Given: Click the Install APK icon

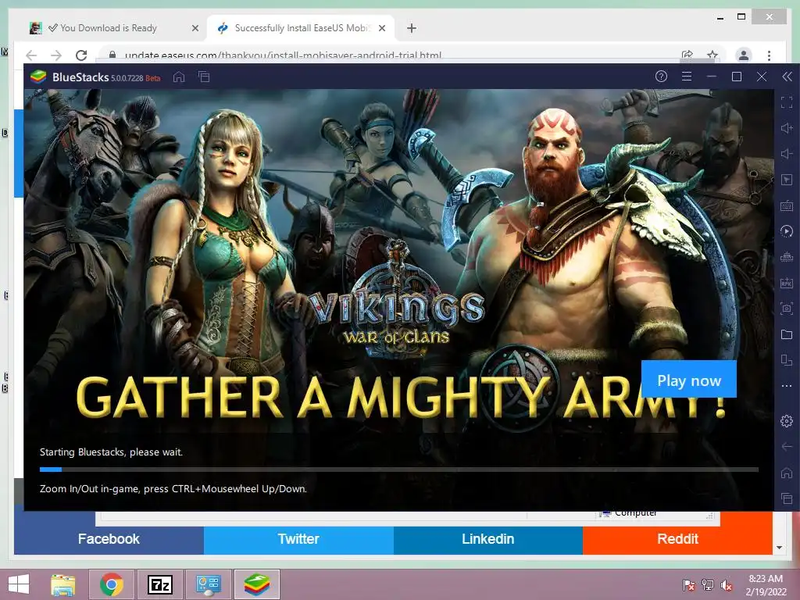Looking at the screenshot, I should click(787, 283).
